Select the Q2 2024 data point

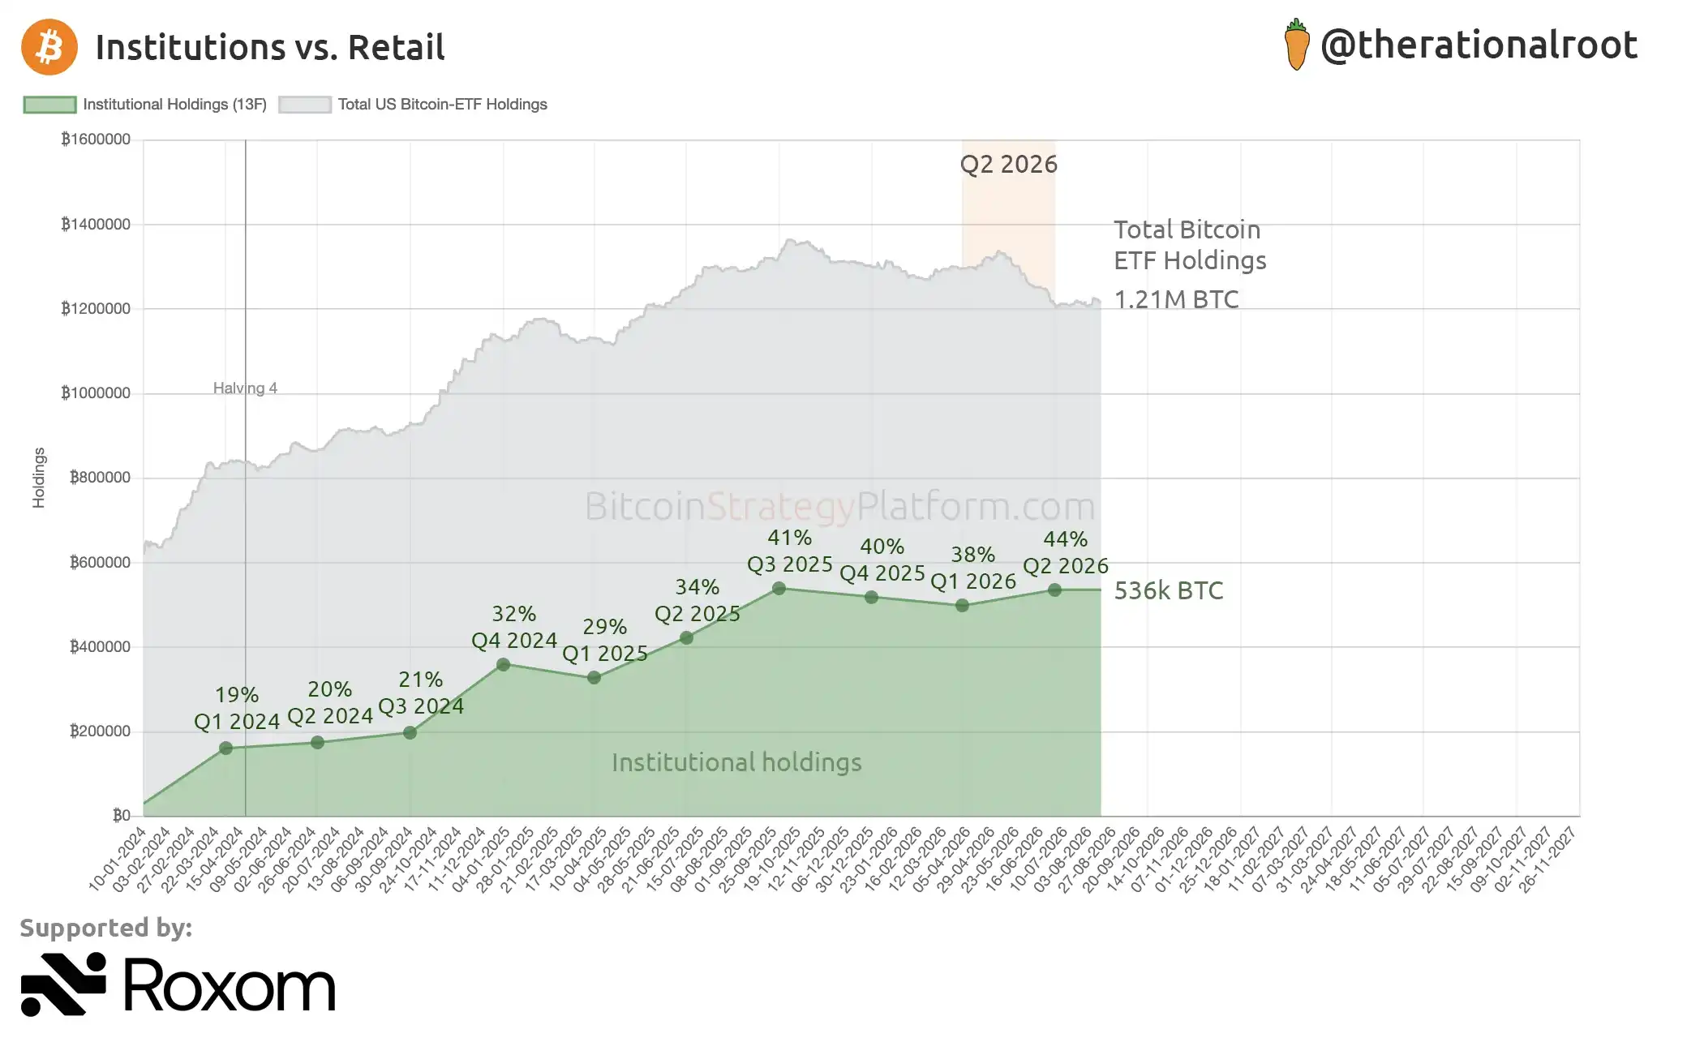click(318, 742)
